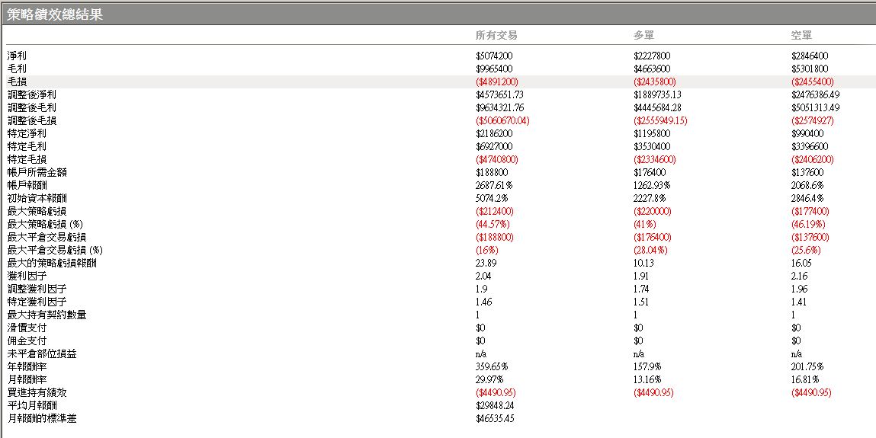
Task: Select annual return value 359.65%
Action: (x=492, y=366)
